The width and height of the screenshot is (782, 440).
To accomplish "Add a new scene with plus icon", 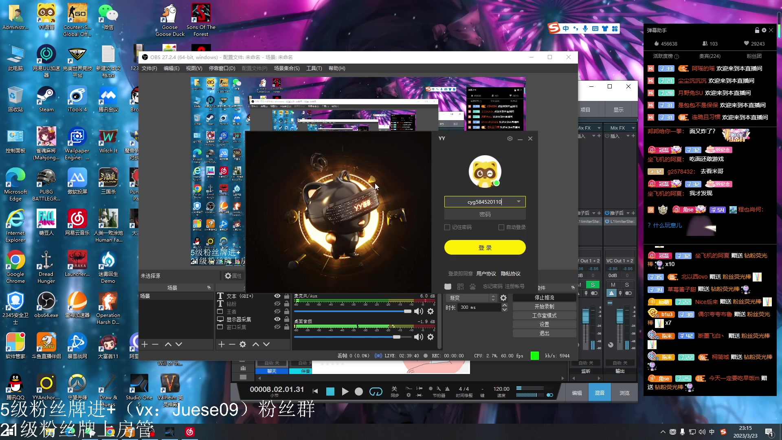I will pyautogui.click(x=145, y=344).
